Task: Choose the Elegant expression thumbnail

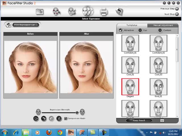Action: pos(130,87)
